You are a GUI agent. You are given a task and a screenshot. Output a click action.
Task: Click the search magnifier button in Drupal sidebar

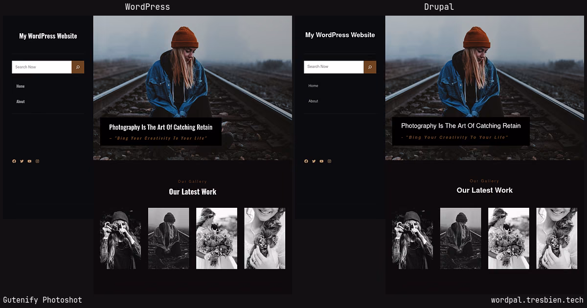coord(370,67)
